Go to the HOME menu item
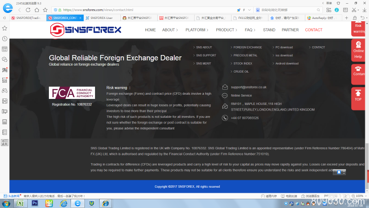Viewport: 369px width, 208px height. click(x=150, y=30)
